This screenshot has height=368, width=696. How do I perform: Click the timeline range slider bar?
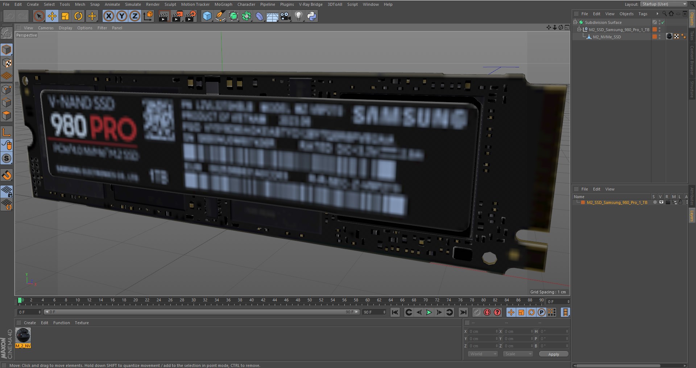(x=202, y=312)
